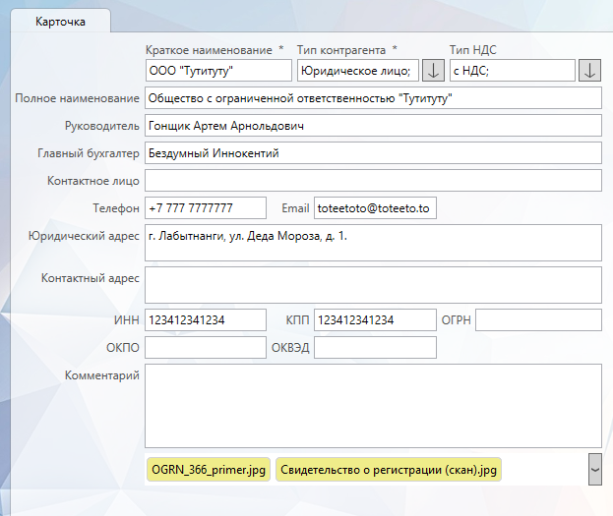Open Свидетельство о регистрации (скан).jpg attachment

pyautogui.click(x=389, y=470)
